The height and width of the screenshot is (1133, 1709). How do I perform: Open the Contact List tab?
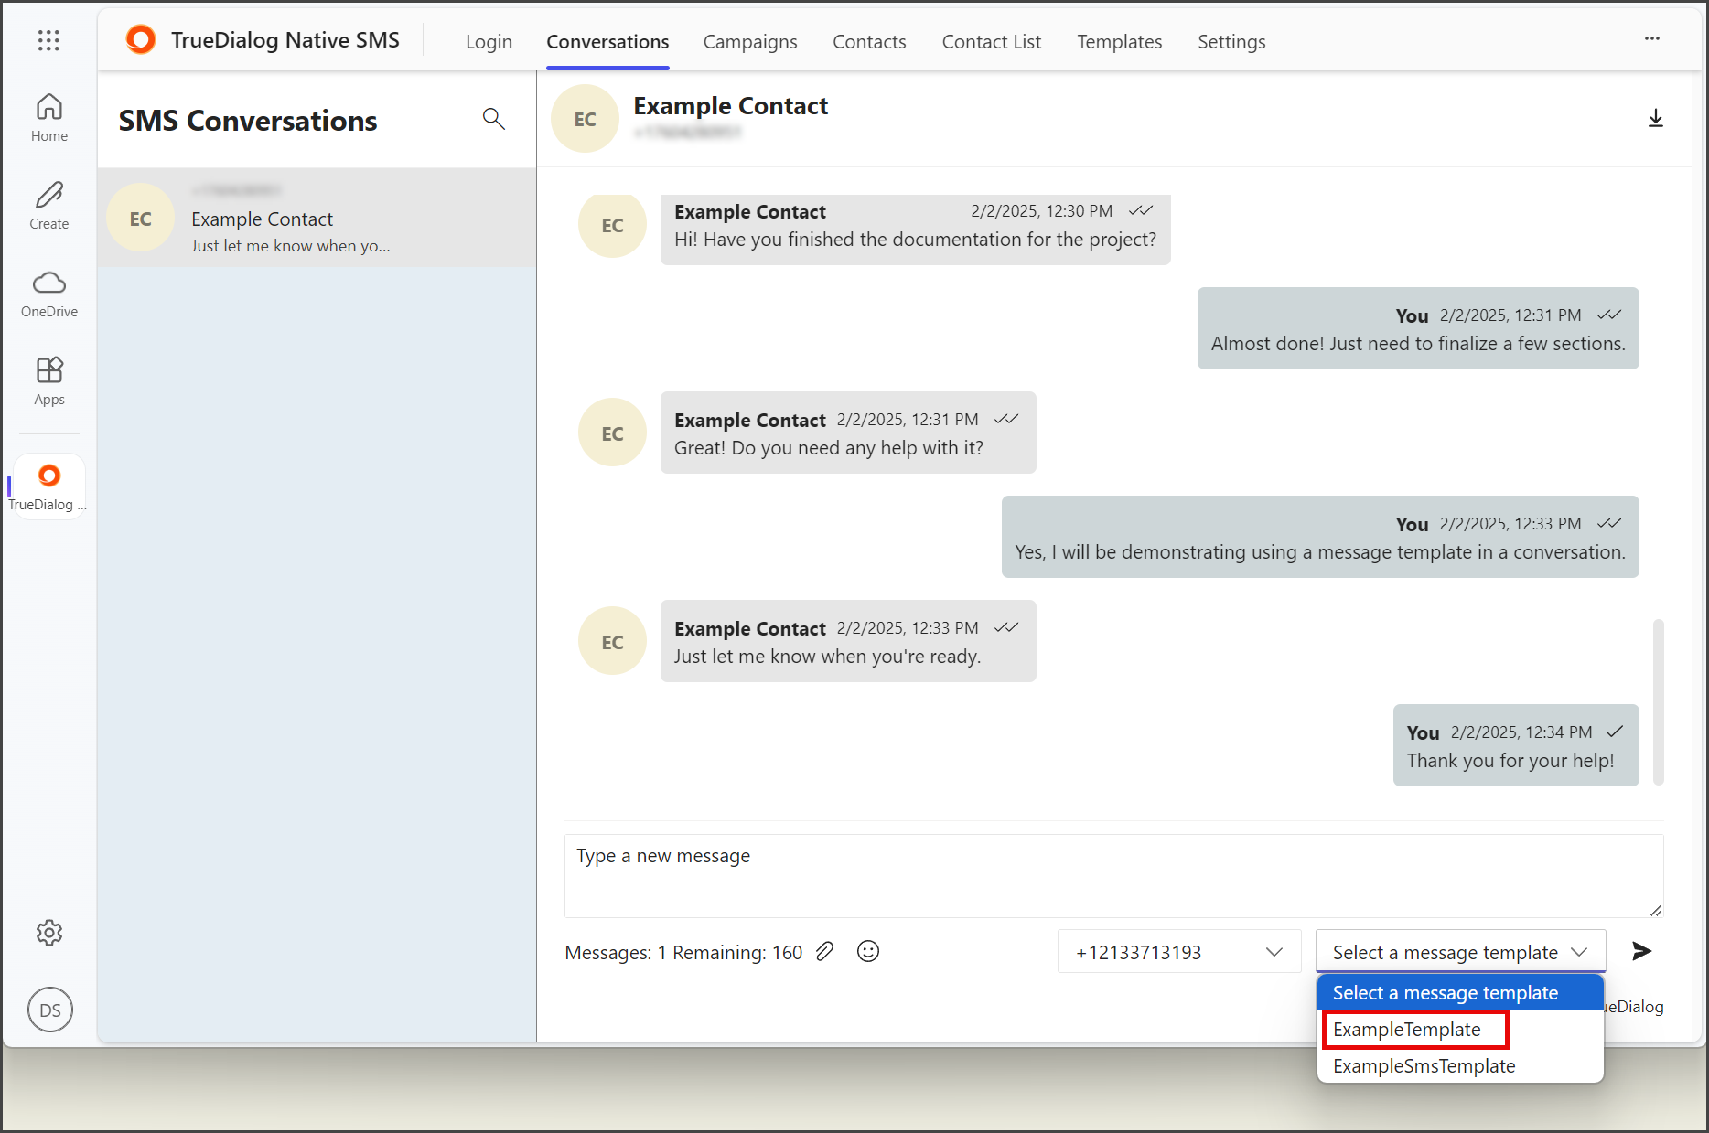(992, 42)
